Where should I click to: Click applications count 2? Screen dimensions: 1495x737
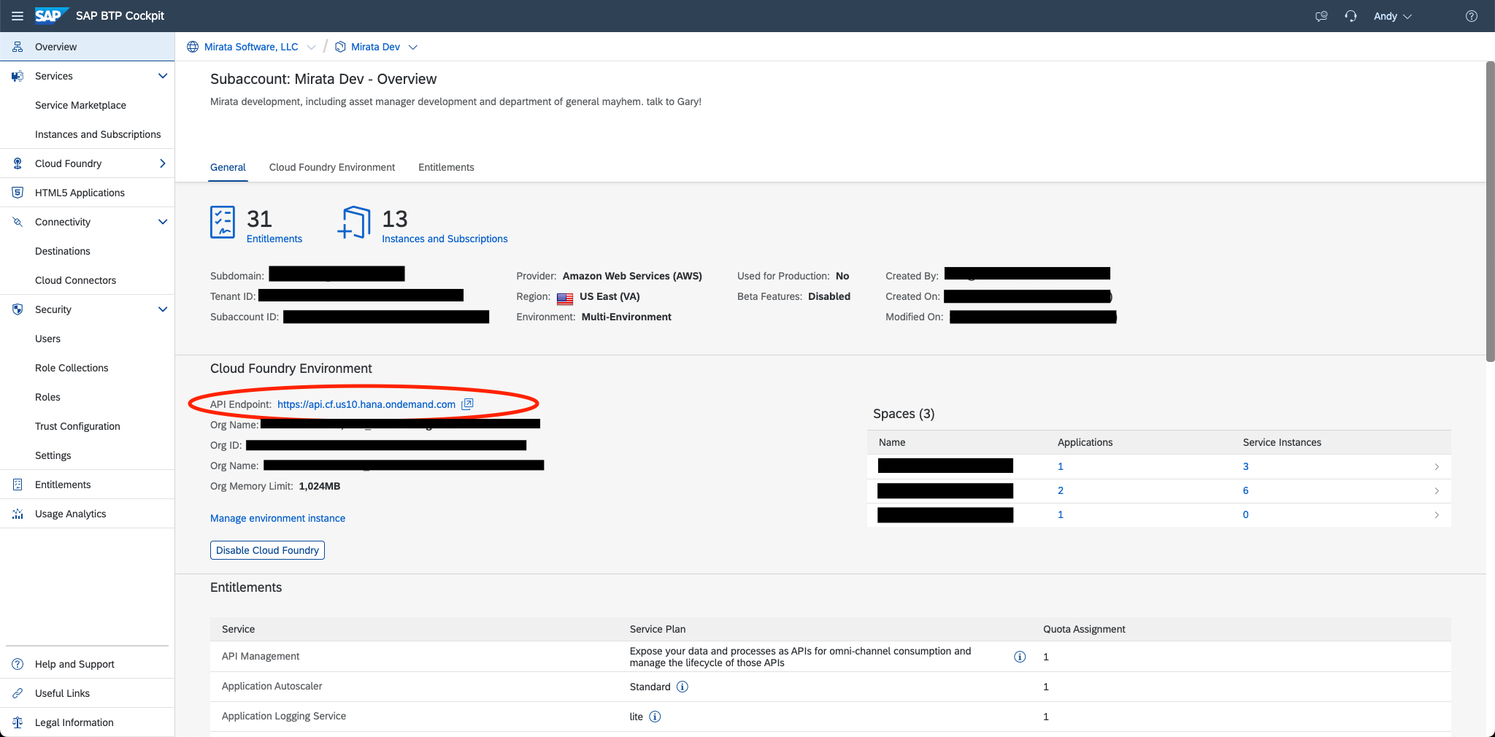pyautogui.click(x=1061, y=490)
